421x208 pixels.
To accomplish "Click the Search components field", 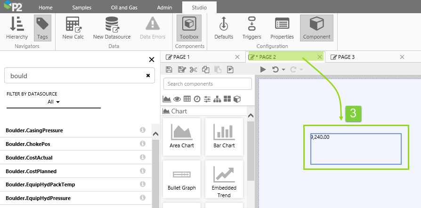I will 208,84.
